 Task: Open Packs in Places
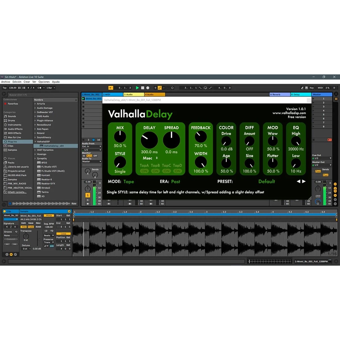pyautogui.click(x=11, y=163)
